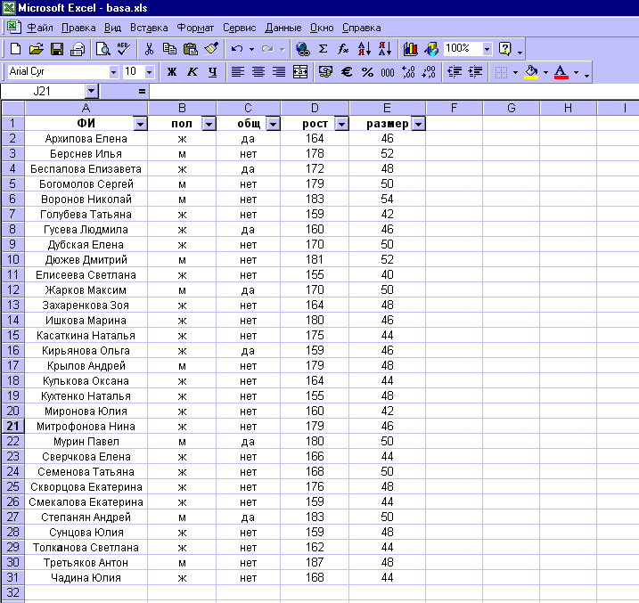Open the Справка menu
Viewport: 639px width, 603px height.
coord(362,28)
